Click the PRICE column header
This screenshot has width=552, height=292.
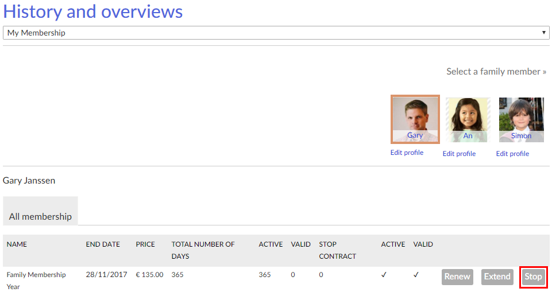click(145, 244)
